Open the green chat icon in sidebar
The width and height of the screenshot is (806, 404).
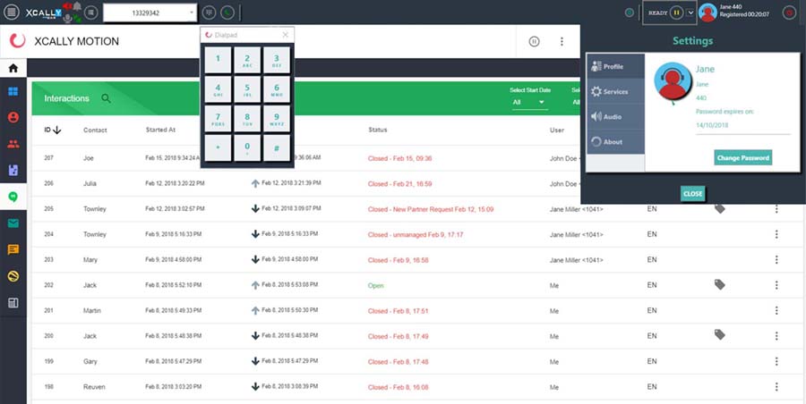pos(13,196)
